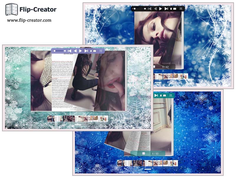Viewport: 236px width, 177px height.
Task: Select last thumbnail in teal window strip
Action: [106, 119]
